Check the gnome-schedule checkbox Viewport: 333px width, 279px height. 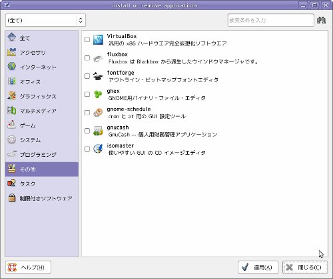[87, 113]
